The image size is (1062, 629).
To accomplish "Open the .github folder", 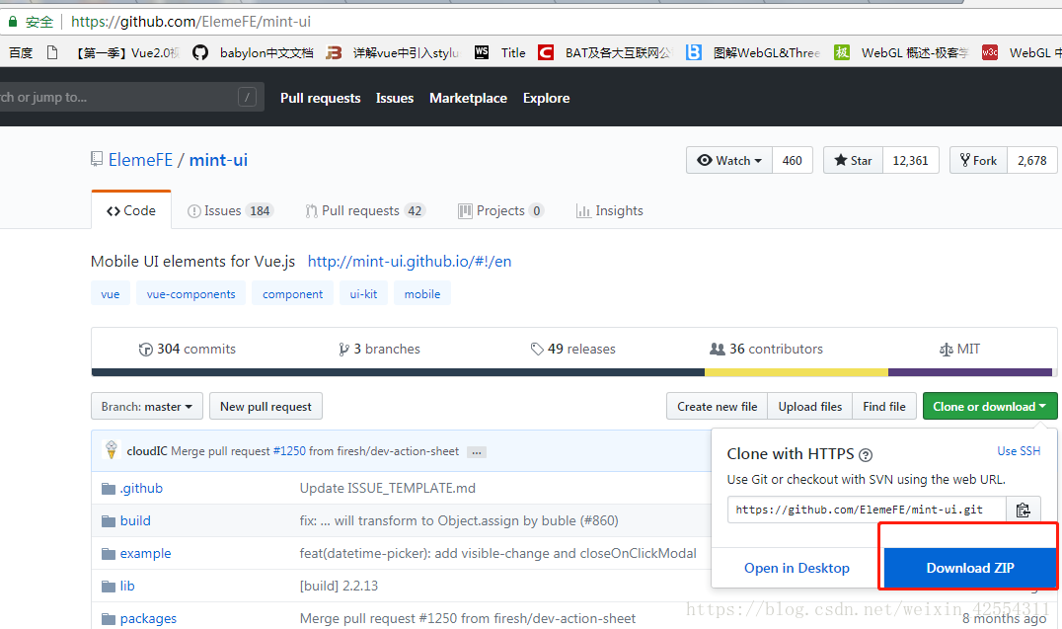I will pos(141,488).
